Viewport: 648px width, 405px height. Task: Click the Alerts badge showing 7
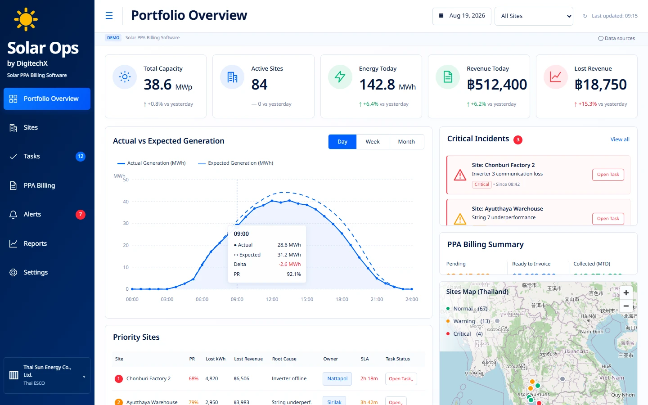click(x=81, y=215)
